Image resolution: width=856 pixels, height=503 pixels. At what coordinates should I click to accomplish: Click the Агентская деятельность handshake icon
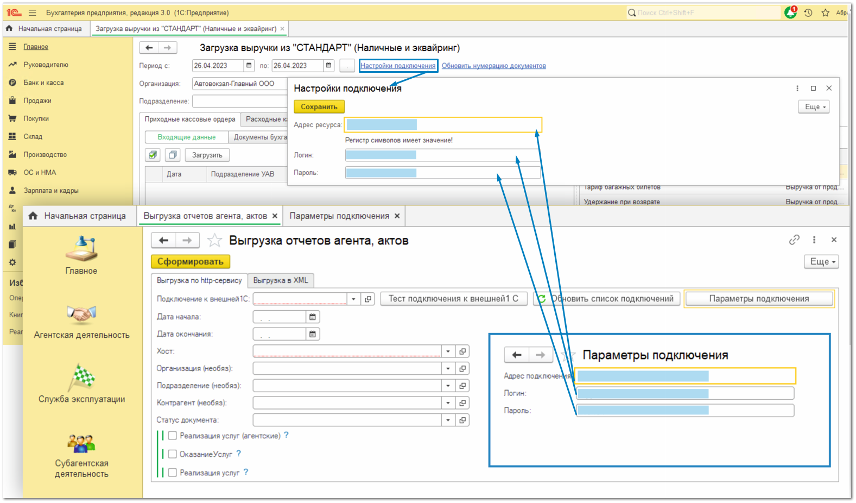[81, 314]
